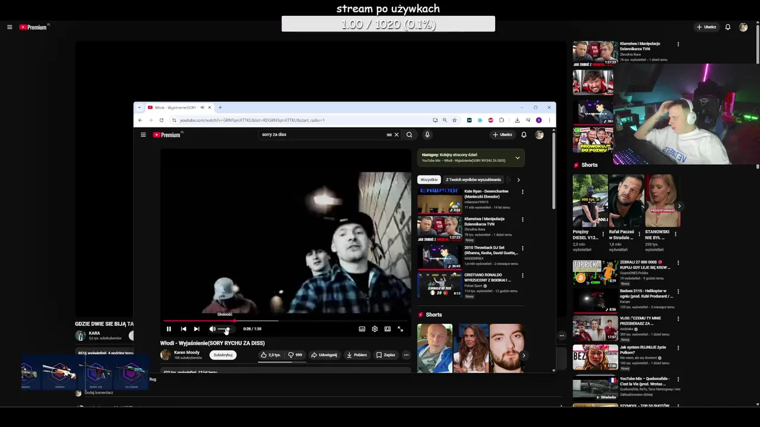Show next Shorts in background window
Screen dimensions: 760x427
pos(679,206)
